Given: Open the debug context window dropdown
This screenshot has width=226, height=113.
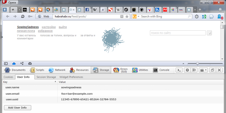Looking at the screenshot, I should pyautogui.click(x=203, y=70).
